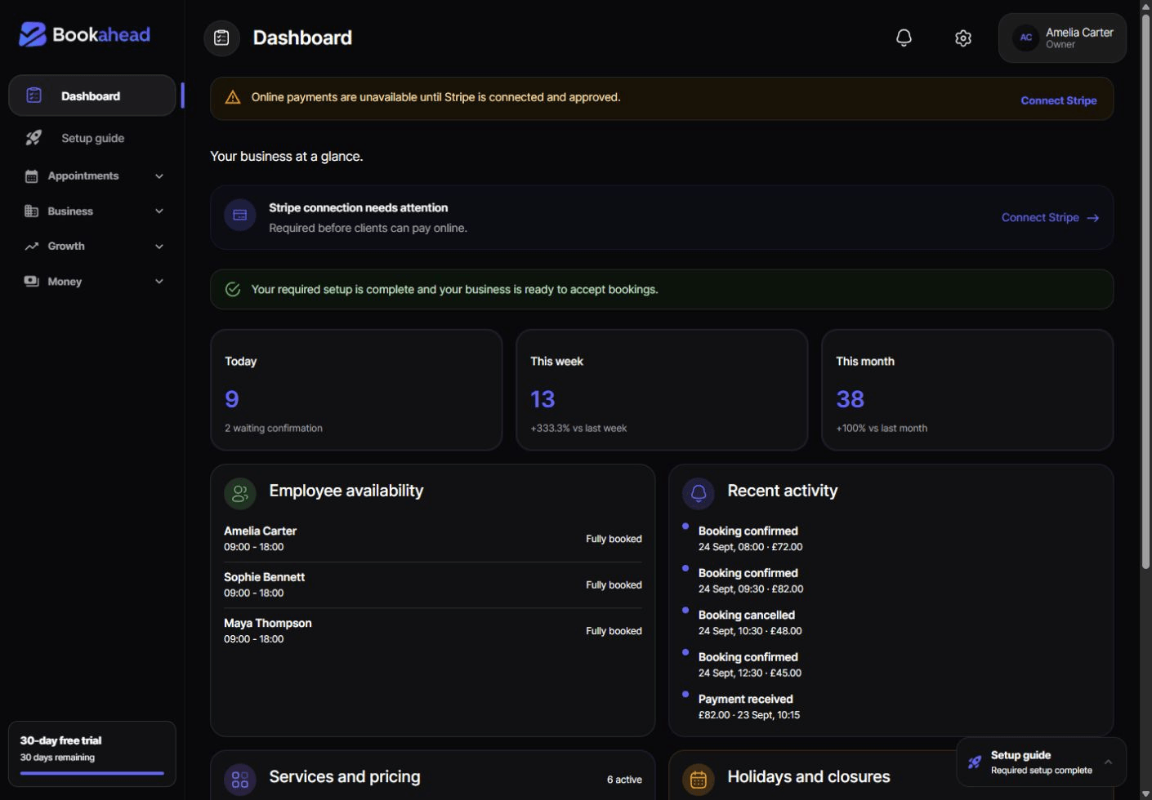Click the card icon in Stripe attention card

(x=240, y=216)
